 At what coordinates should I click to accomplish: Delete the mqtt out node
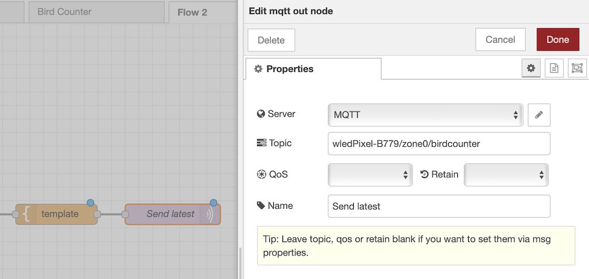point(271,40)
